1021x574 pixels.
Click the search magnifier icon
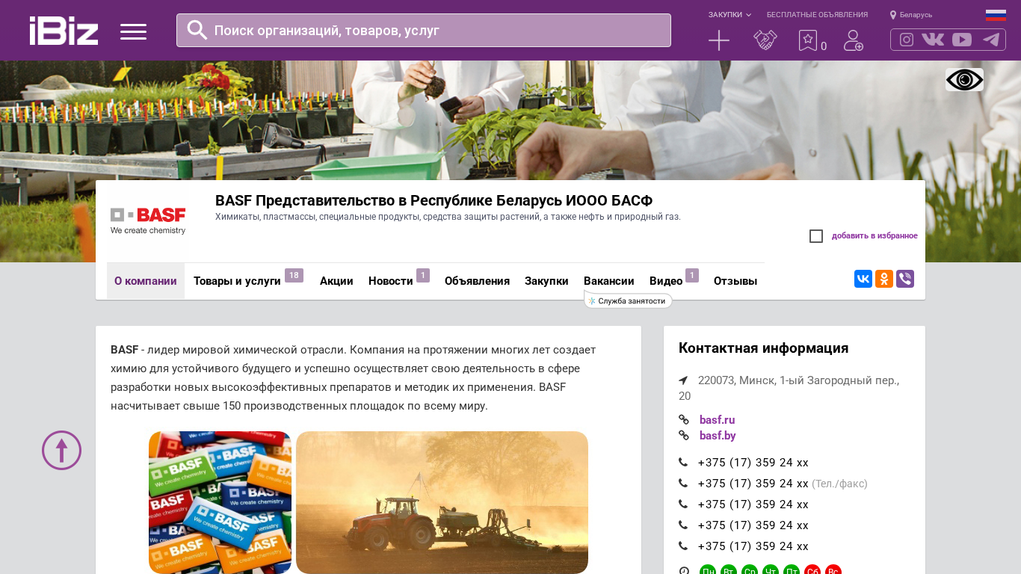pyautogui.click(x=197, y=30)
